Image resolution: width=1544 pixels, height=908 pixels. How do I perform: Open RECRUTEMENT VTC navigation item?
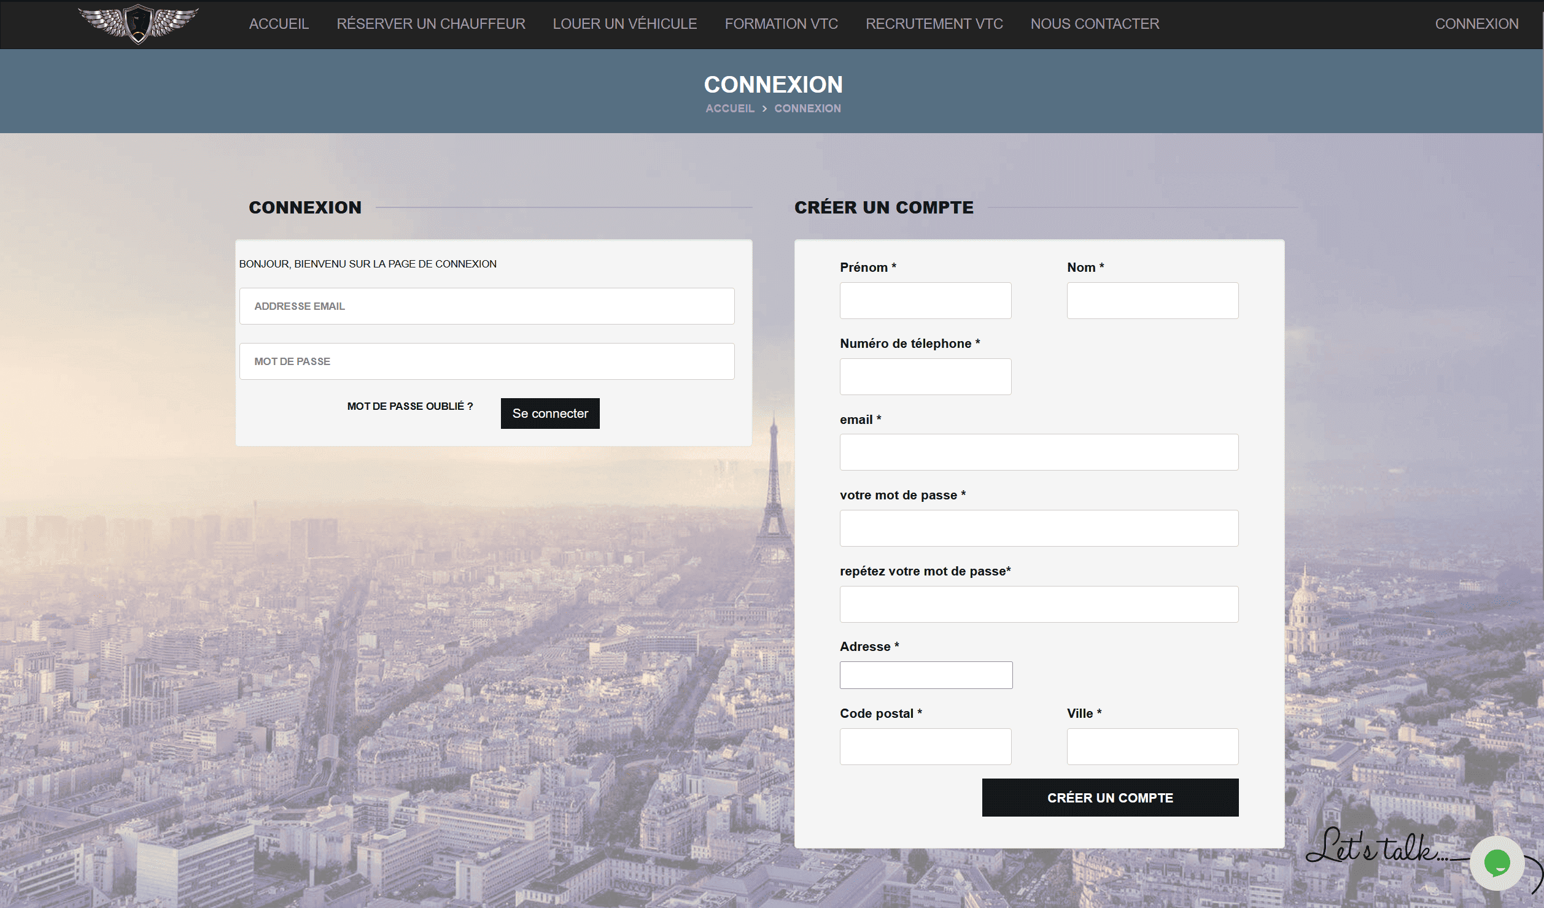tap(934, 24)
